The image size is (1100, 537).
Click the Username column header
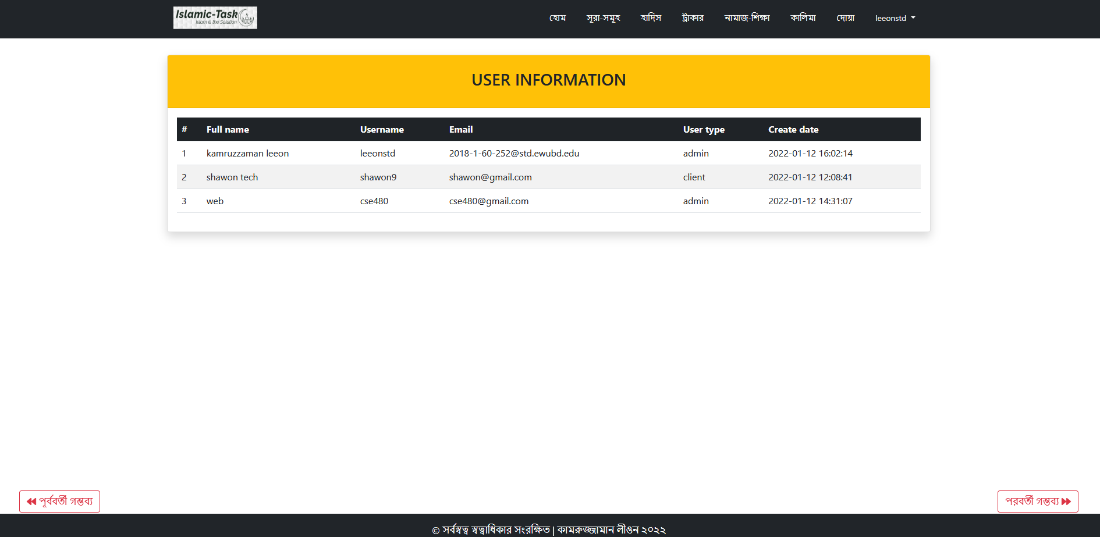pyautogui.click(x=382, y=130)
